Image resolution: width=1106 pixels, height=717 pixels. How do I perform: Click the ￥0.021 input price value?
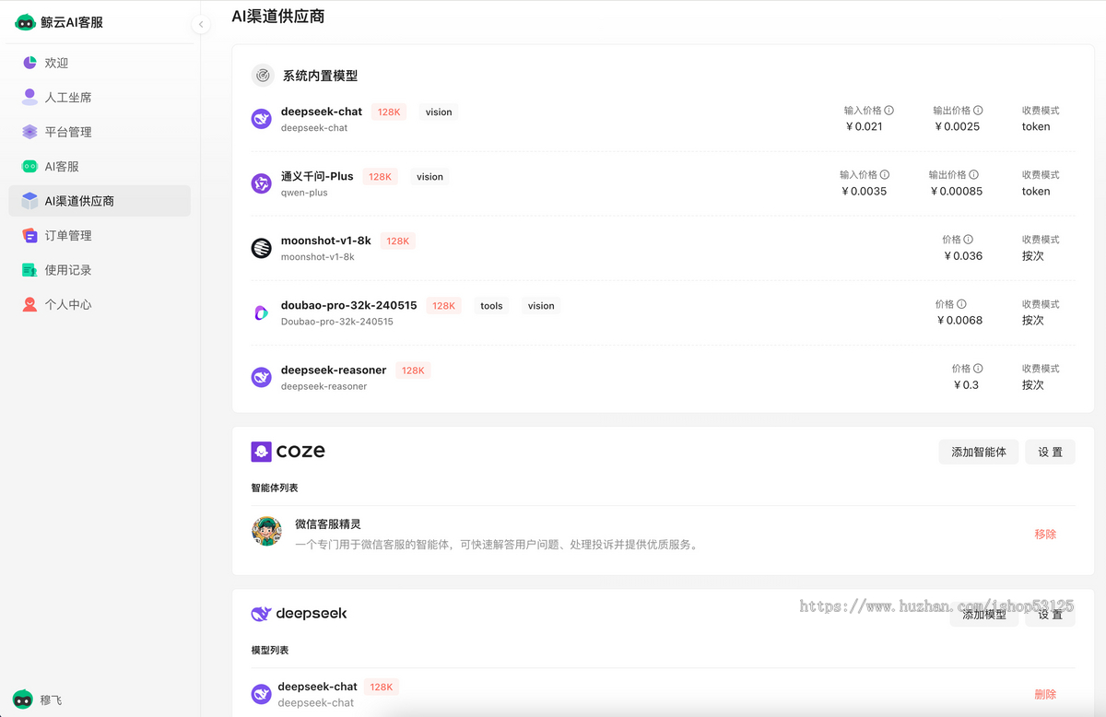point(864,127)
